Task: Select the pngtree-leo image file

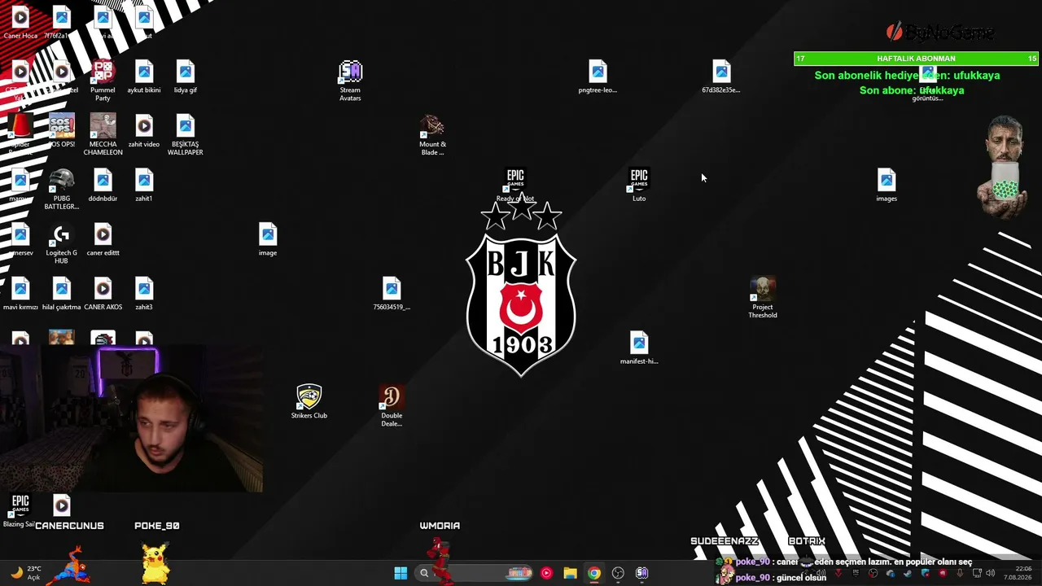Action: [598, 77]
